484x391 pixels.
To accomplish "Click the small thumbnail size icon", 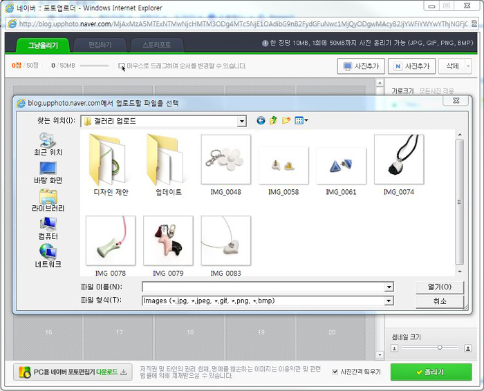I will point(395,348).
